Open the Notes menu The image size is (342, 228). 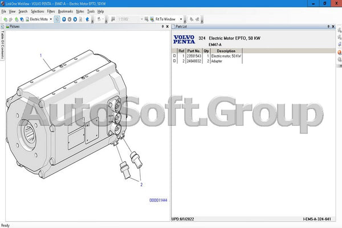click(x=80, y=11)
